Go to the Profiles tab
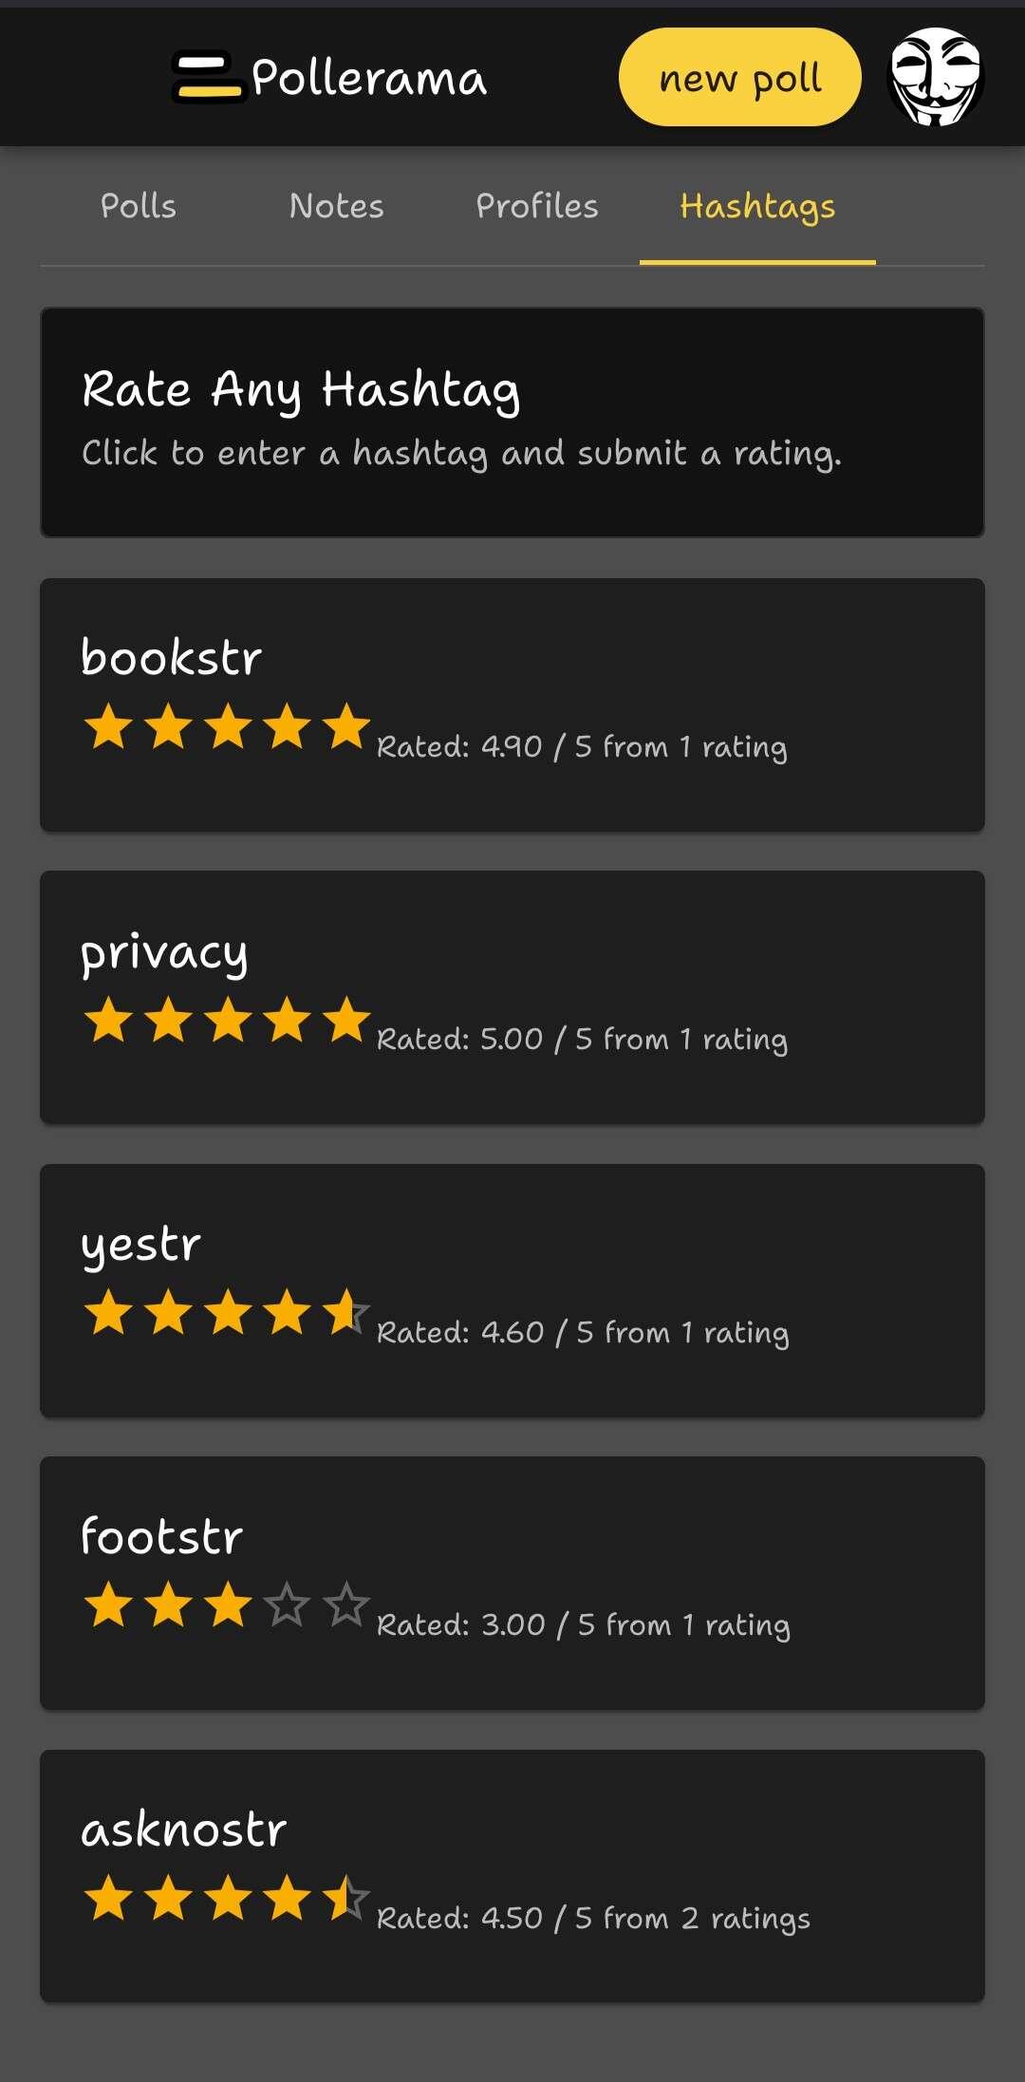This screenshot has height=2082, width=1025. (537, 206)
